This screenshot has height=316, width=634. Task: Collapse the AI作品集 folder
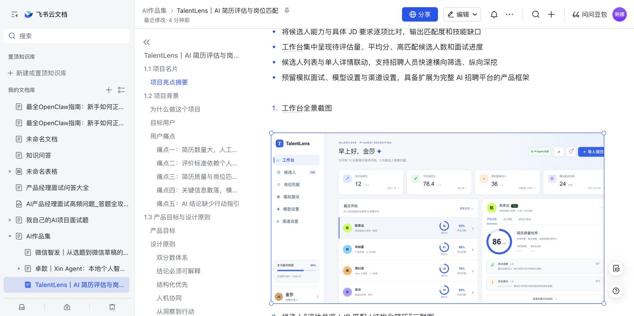10,236
